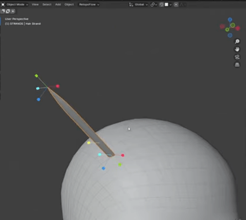Click the red handle near strand tip
Screen dimensions: 246x220
57,86
